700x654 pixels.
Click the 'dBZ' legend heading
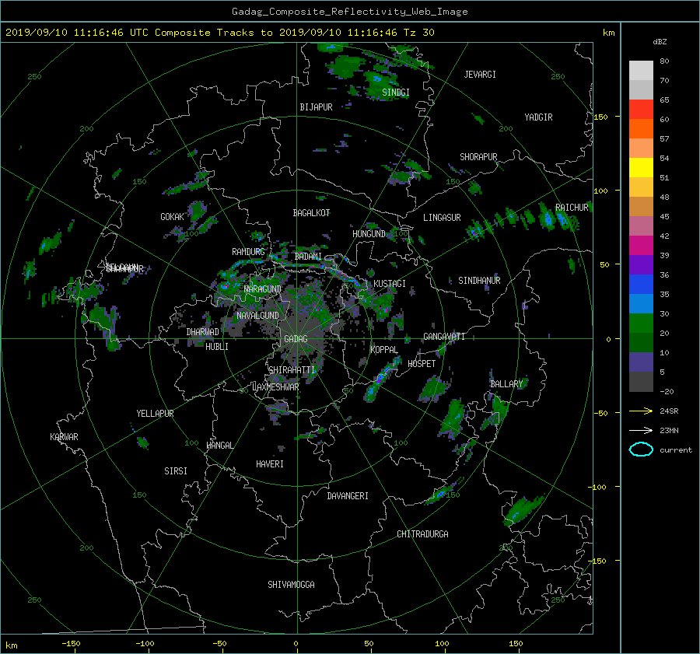(x=660, y=42)
